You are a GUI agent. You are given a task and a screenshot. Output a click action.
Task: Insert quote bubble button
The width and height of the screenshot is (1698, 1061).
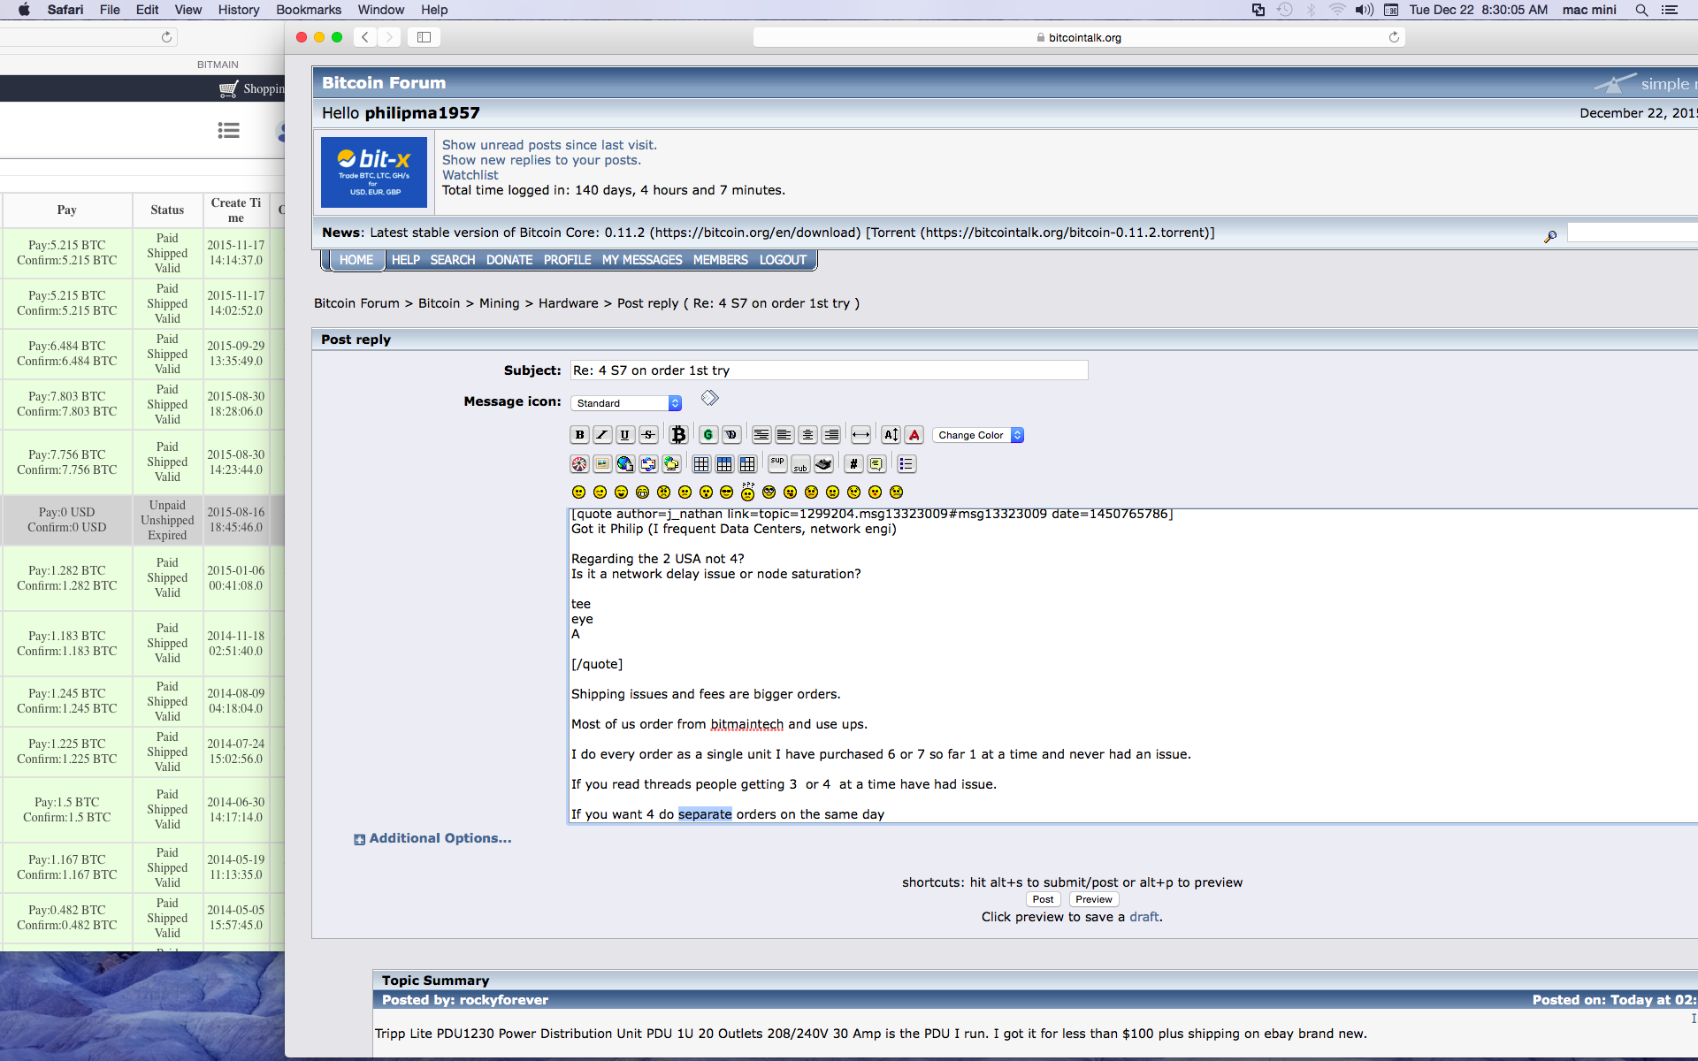click(876, 463)
